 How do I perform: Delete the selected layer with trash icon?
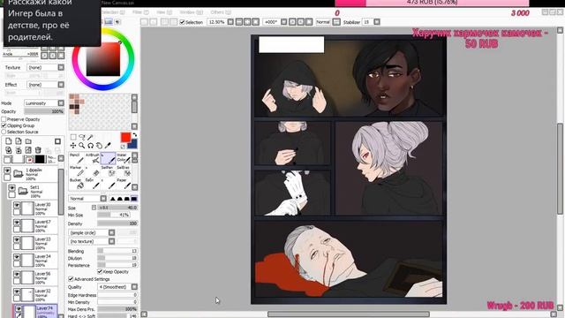[x=38, y=150]
